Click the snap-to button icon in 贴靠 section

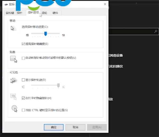14,59
